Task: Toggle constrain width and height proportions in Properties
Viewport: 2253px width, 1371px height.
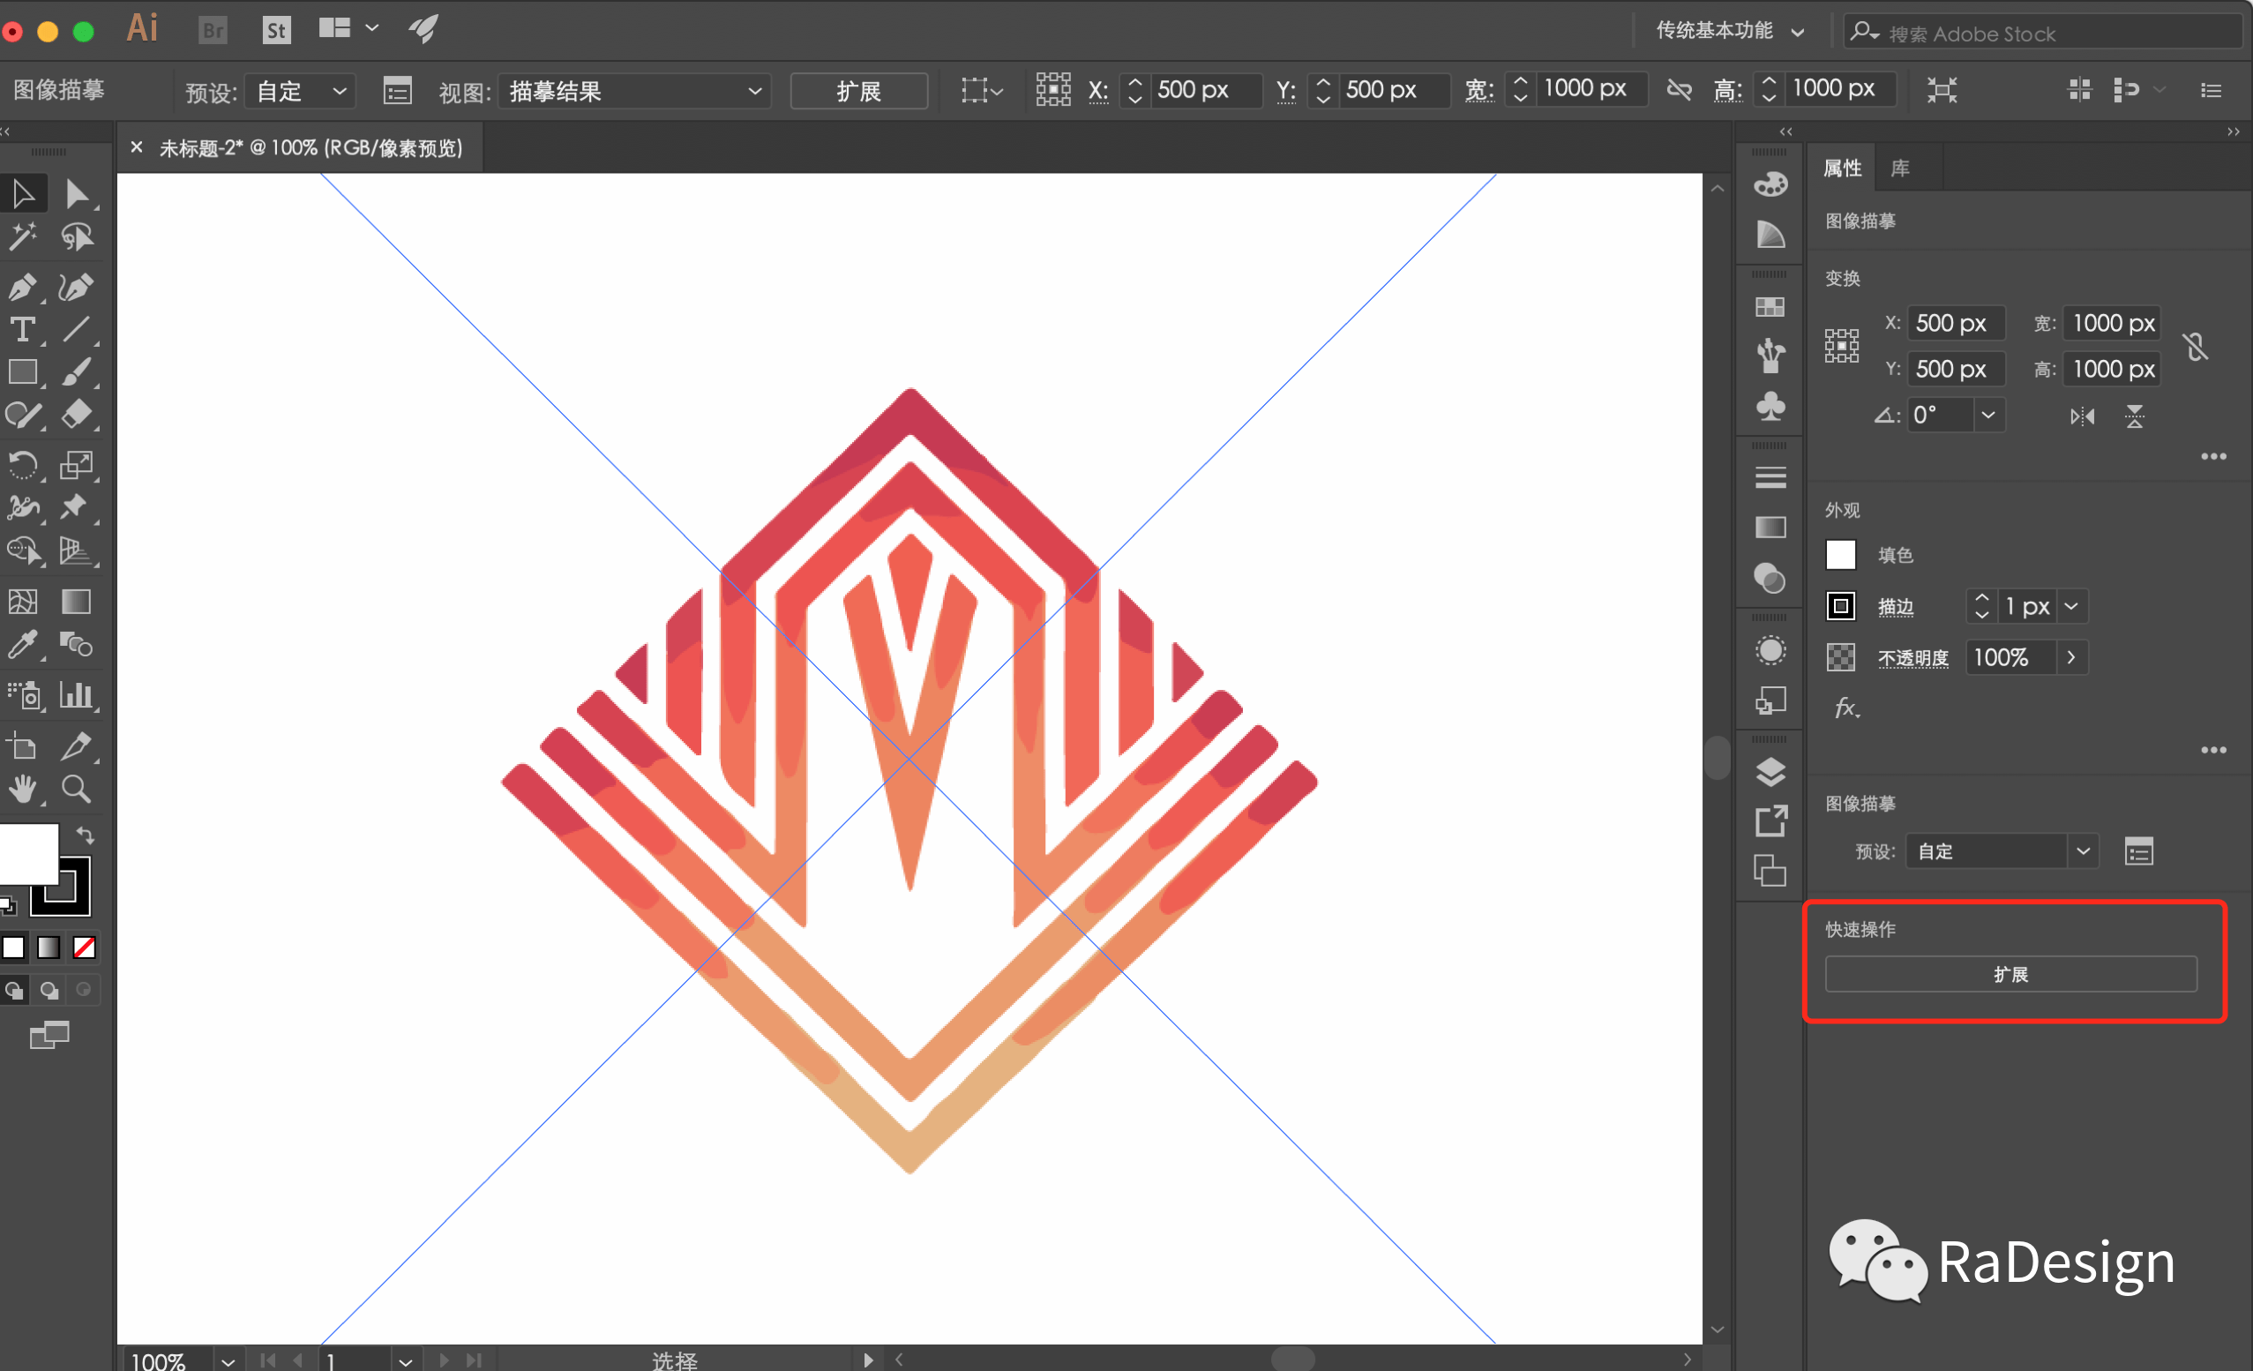Action: coord(2197,347)
